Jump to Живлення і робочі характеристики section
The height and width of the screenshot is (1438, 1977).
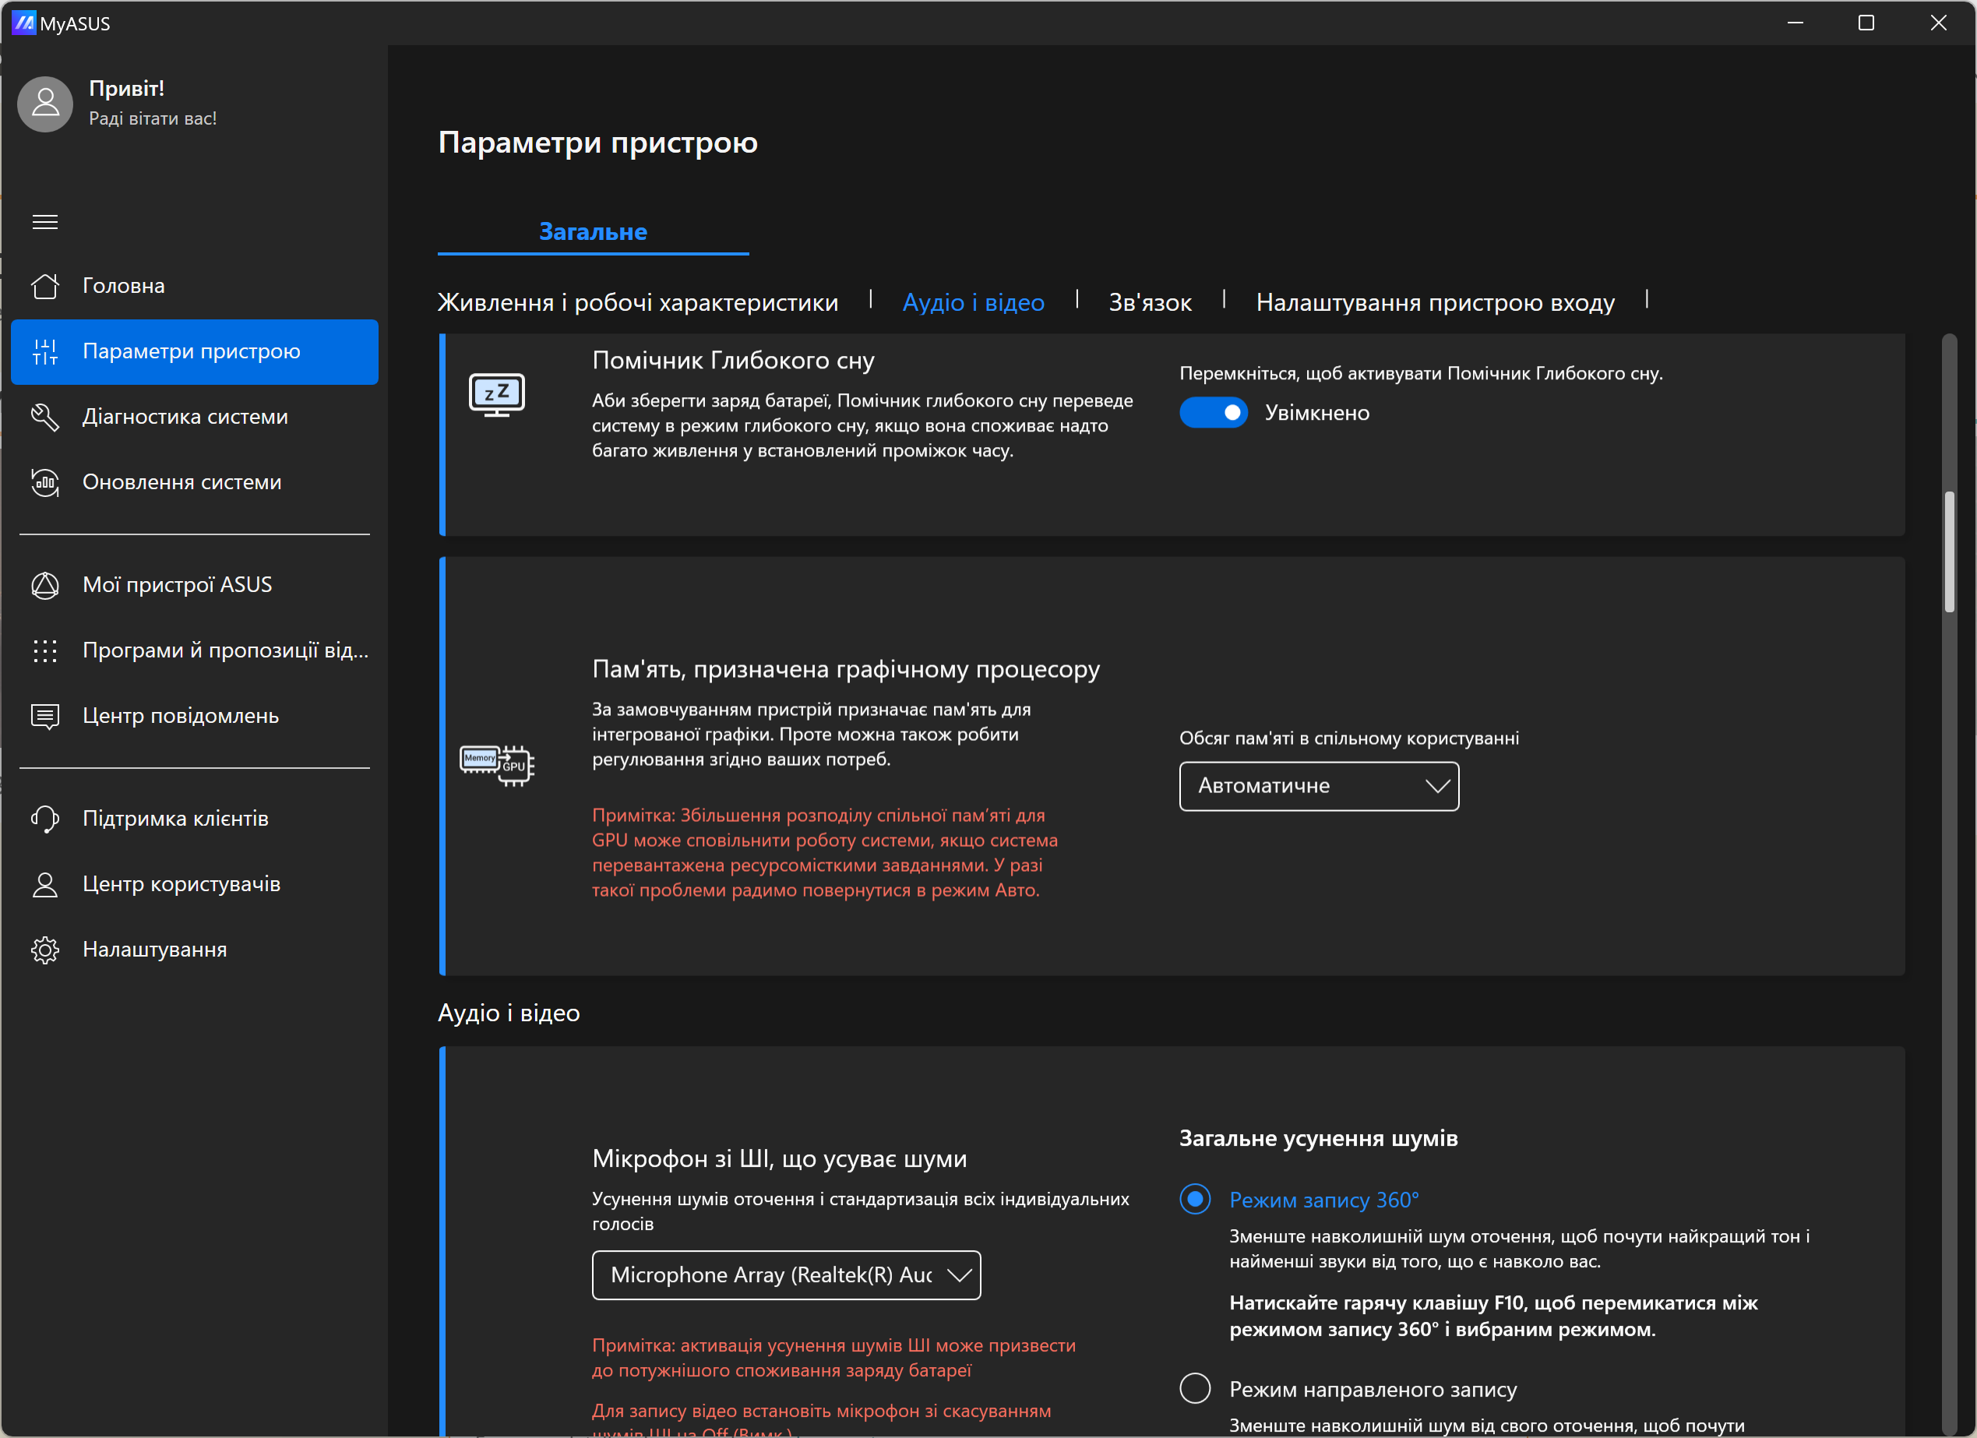637,302
